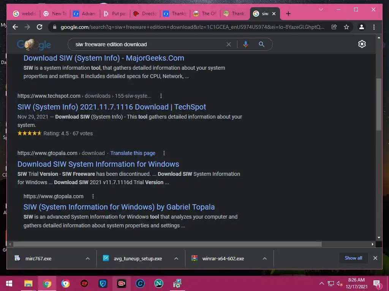Screen dimensions: 389x291
Task: Bookmark this page with the star icon
Action: click(346, 27)
